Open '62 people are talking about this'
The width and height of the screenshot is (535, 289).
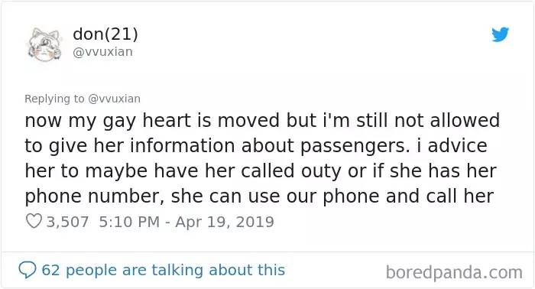[x=163, y=270]
